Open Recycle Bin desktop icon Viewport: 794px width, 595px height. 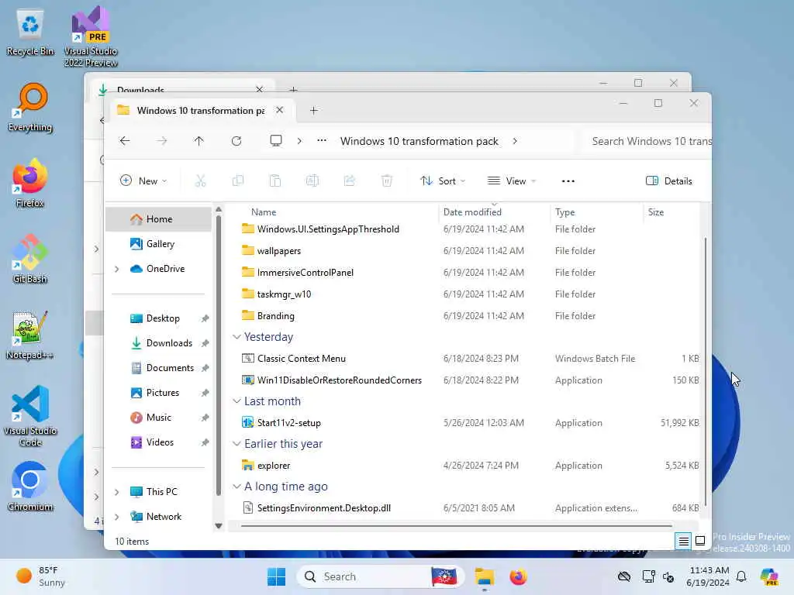pyautogui.click(x=30, y=33)
